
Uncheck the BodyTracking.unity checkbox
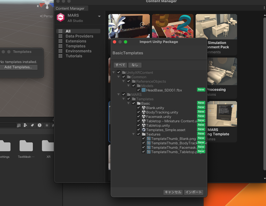coord(139,112)
